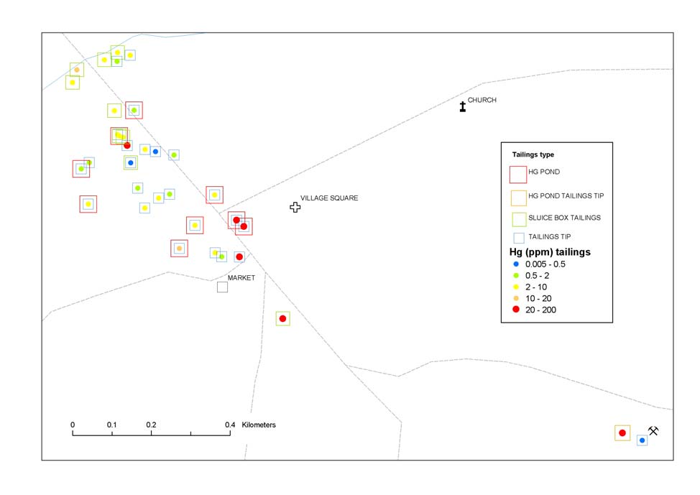Click the TAILINGS TIP blue square symbol
This screenshot has width=700, height=495.
pyautogui.click(x=517, y=238)
